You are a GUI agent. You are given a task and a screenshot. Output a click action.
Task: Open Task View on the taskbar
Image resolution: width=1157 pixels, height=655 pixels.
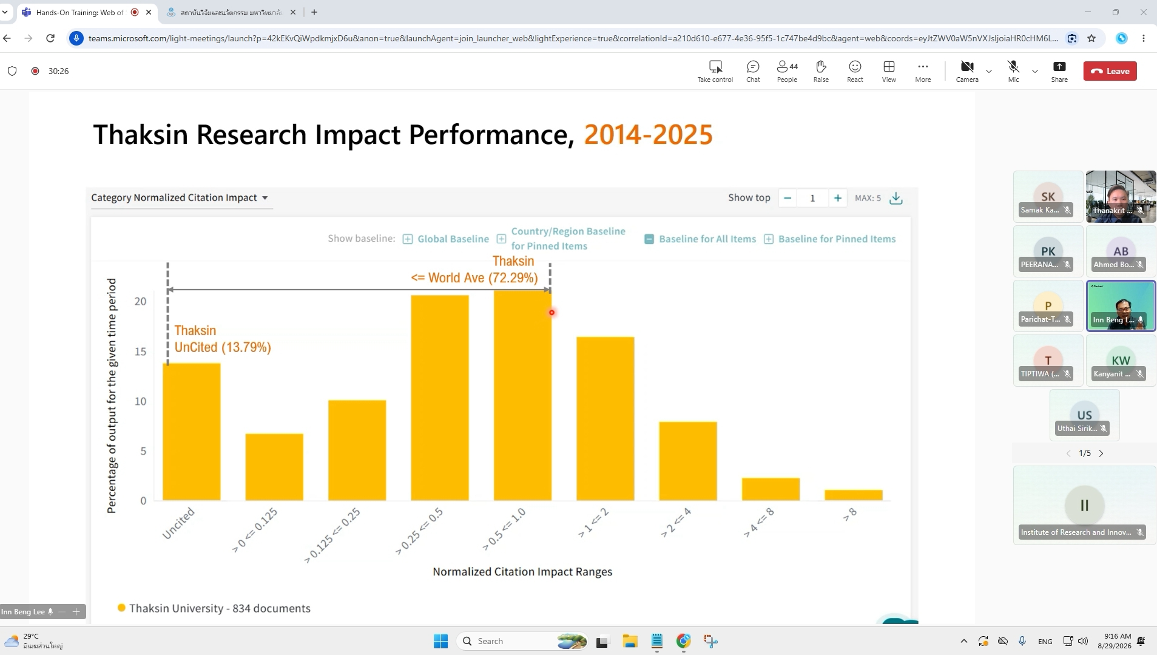tap(602, 641)
